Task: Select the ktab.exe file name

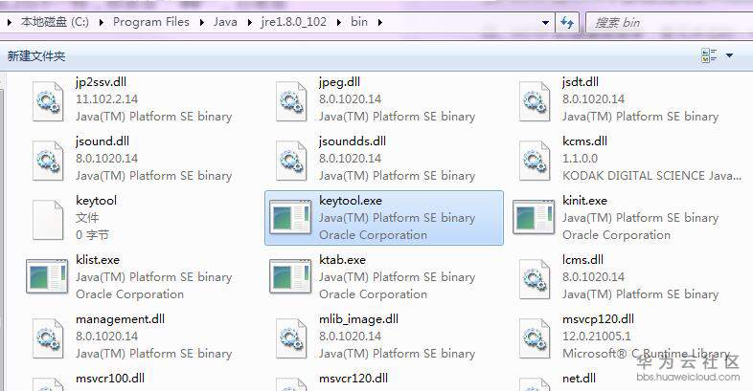Action: [x=342, y=260]
